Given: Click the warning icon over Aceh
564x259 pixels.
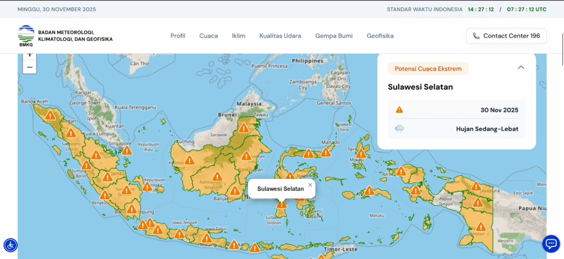Looking at the screenshot, I should point(50,115).
